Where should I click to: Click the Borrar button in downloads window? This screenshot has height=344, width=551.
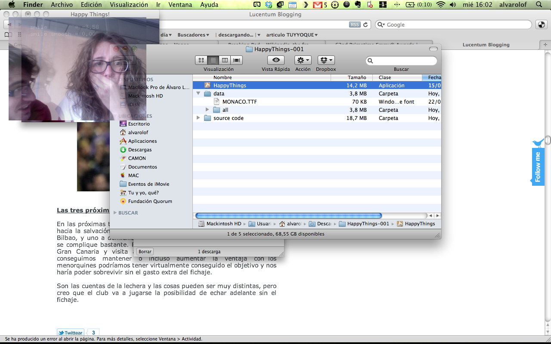pyautogui.click(x=145, y=252)
